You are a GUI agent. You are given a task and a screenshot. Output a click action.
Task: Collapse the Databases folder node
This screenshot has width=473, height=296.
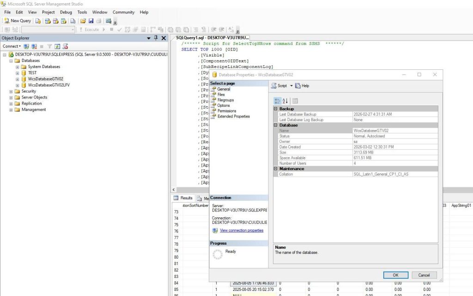click(x=11, y=61)
